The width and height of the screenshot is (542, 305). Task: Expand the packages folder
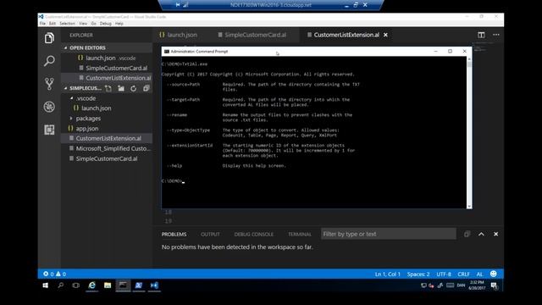[x=71, y=119]
